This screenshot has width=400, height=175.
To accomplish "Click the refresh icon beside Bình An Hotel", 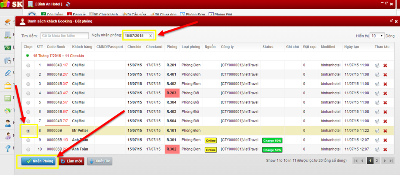I will 68,4.
